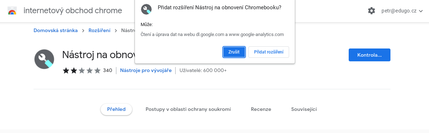Viewport: 429px width, 133px height.
Task: Click the blue Kontrola... button
Action: click(369, 55)
